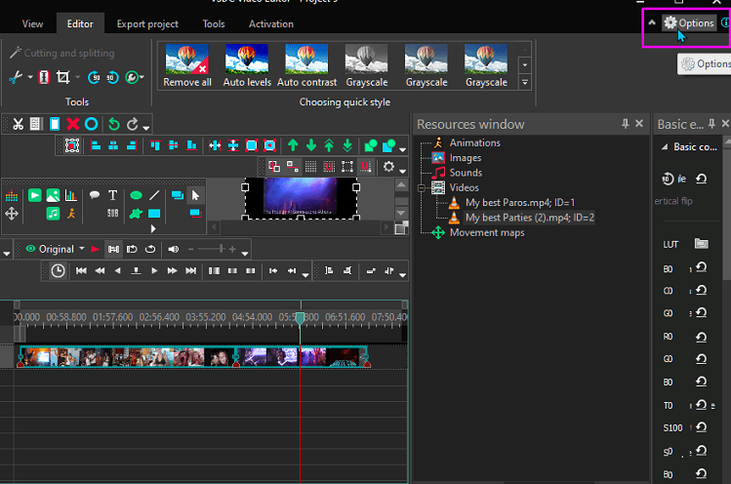Open the Original preview quality dropdown
Viewport: 731px width, 484px height.
click(x=82, y=249)
